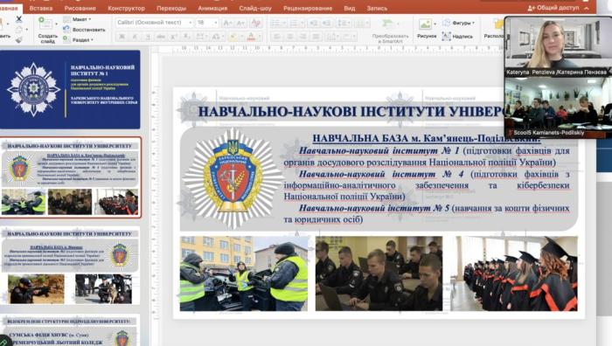This screenshot has width=612, height=346.
Task: Click the university emblem on the slide
Action: [233, 178]
